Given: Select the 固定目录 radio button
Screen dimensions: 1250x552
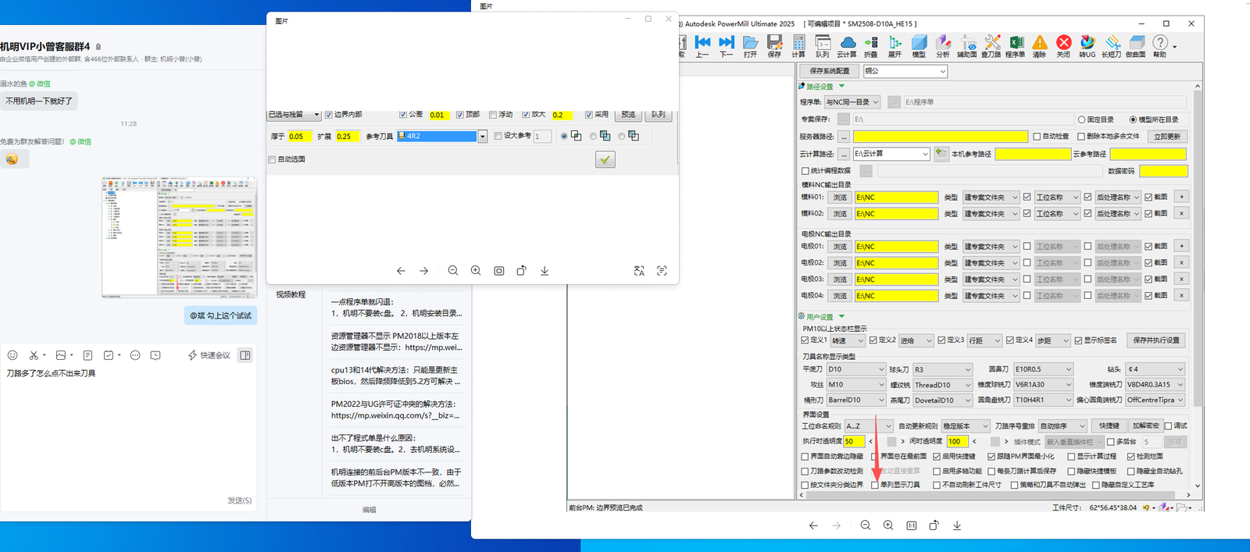Looking at the screenshot, I should click(1081, 119).
